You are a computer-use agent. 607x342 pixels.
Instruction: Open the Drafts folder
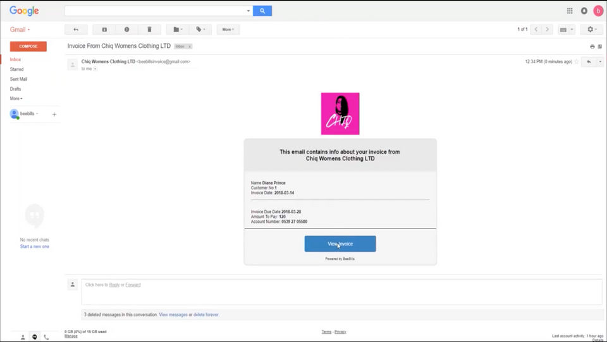[x=15, y=89]
